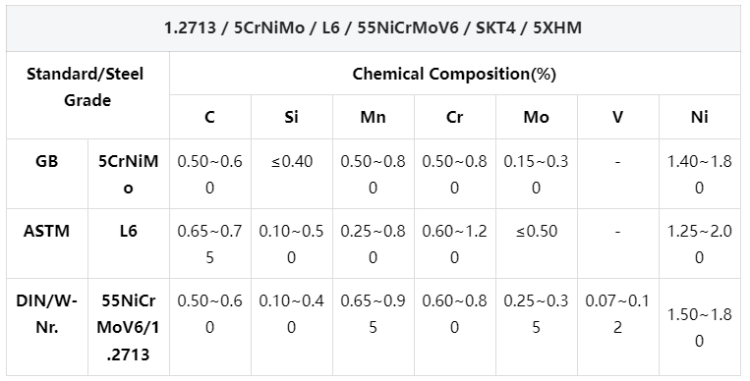Viewport: 750px width, 381px height.
Task: Click the ASTM standard cell
Action: (x=47, y=244)
